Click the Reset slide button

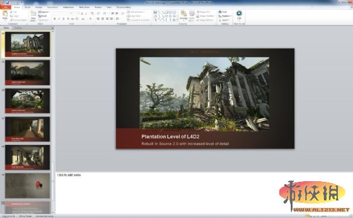tap(42, 16)
